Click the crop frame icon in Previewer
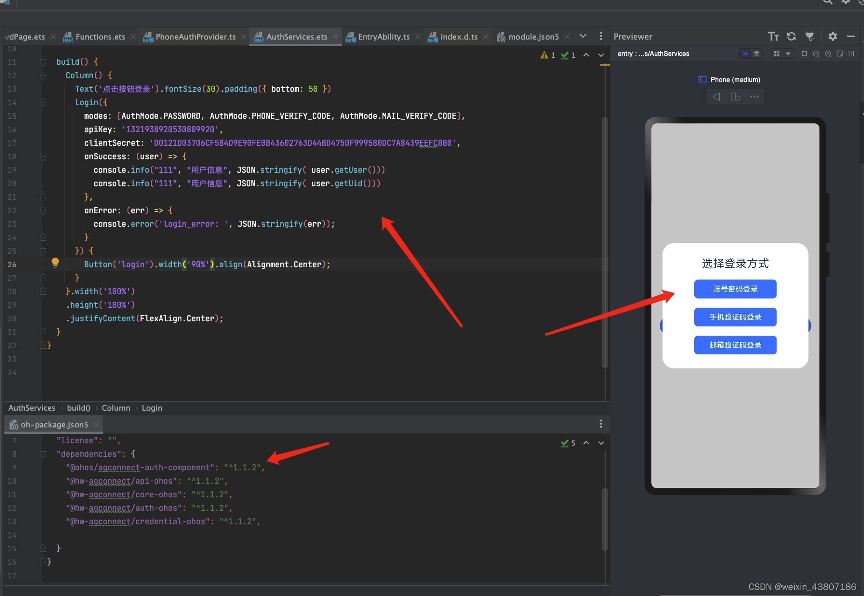Screen dimensions: 864x596 point(804,54)
